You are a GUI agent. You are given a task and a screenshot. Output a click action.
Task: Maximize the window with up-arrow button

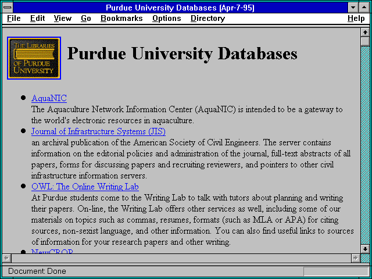(364, 8)
